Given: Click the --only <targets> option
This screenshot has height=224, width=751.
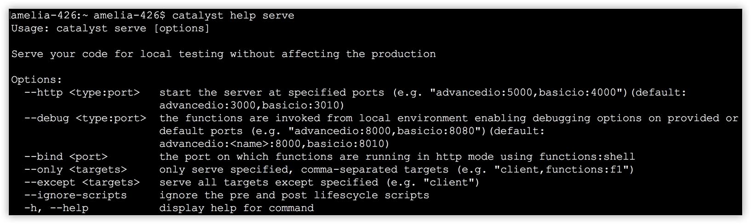Looking at the screenshot, I should click(75, 170).
